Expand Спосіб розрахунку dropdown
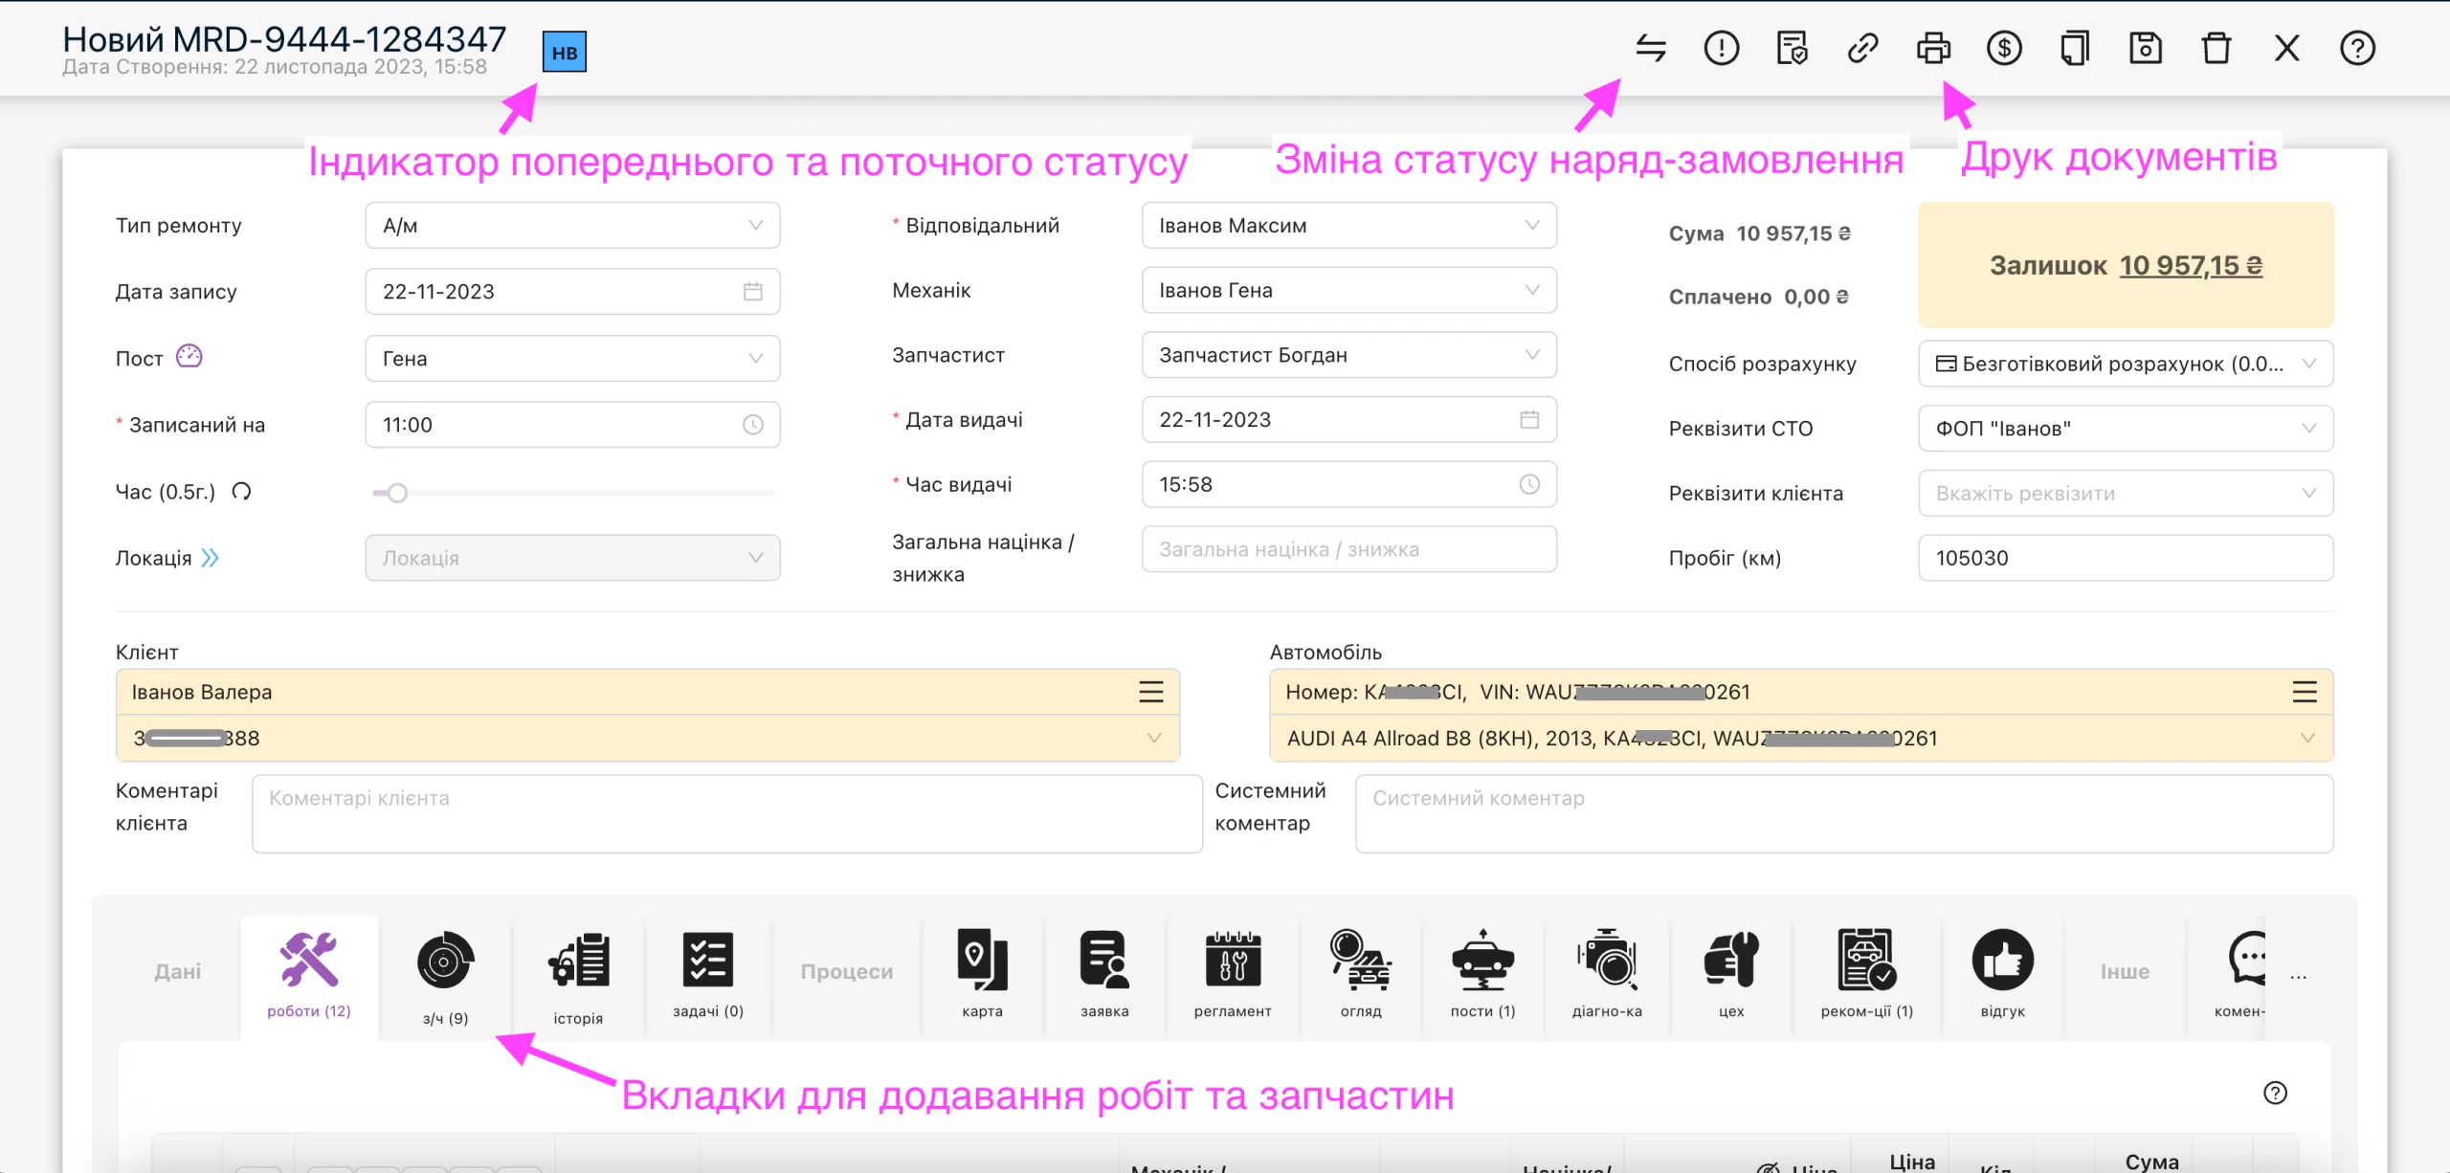 [2126, 364]
